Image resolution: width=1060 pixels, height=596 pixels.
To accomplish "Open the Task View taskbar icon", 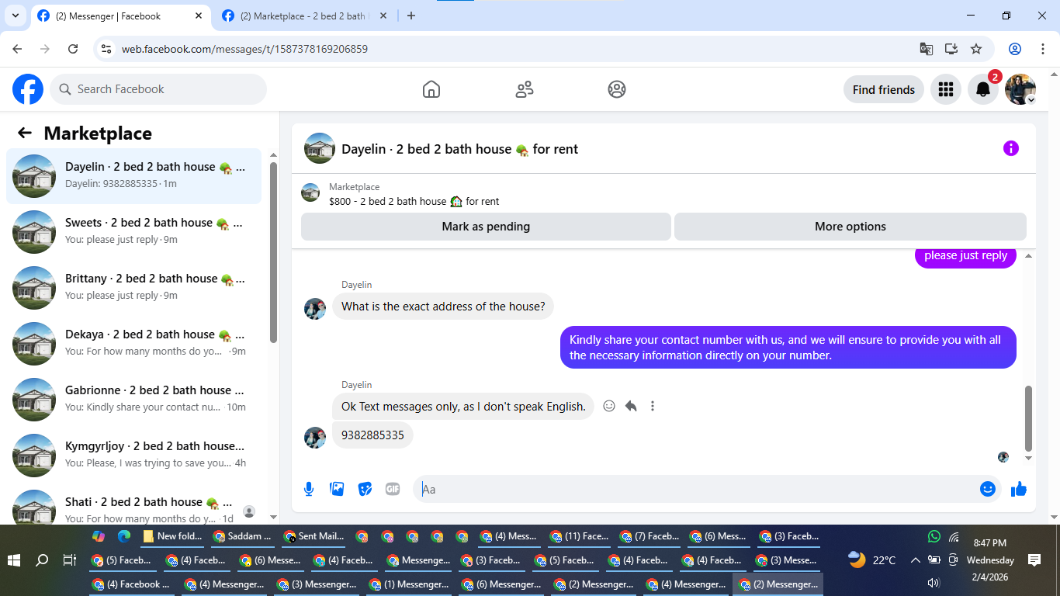I will pos(69,560).
